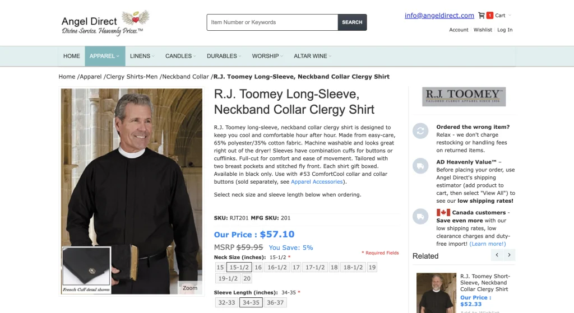574x313 pixels.
Task: Show next related product arrow
Action: pos(509,255)
